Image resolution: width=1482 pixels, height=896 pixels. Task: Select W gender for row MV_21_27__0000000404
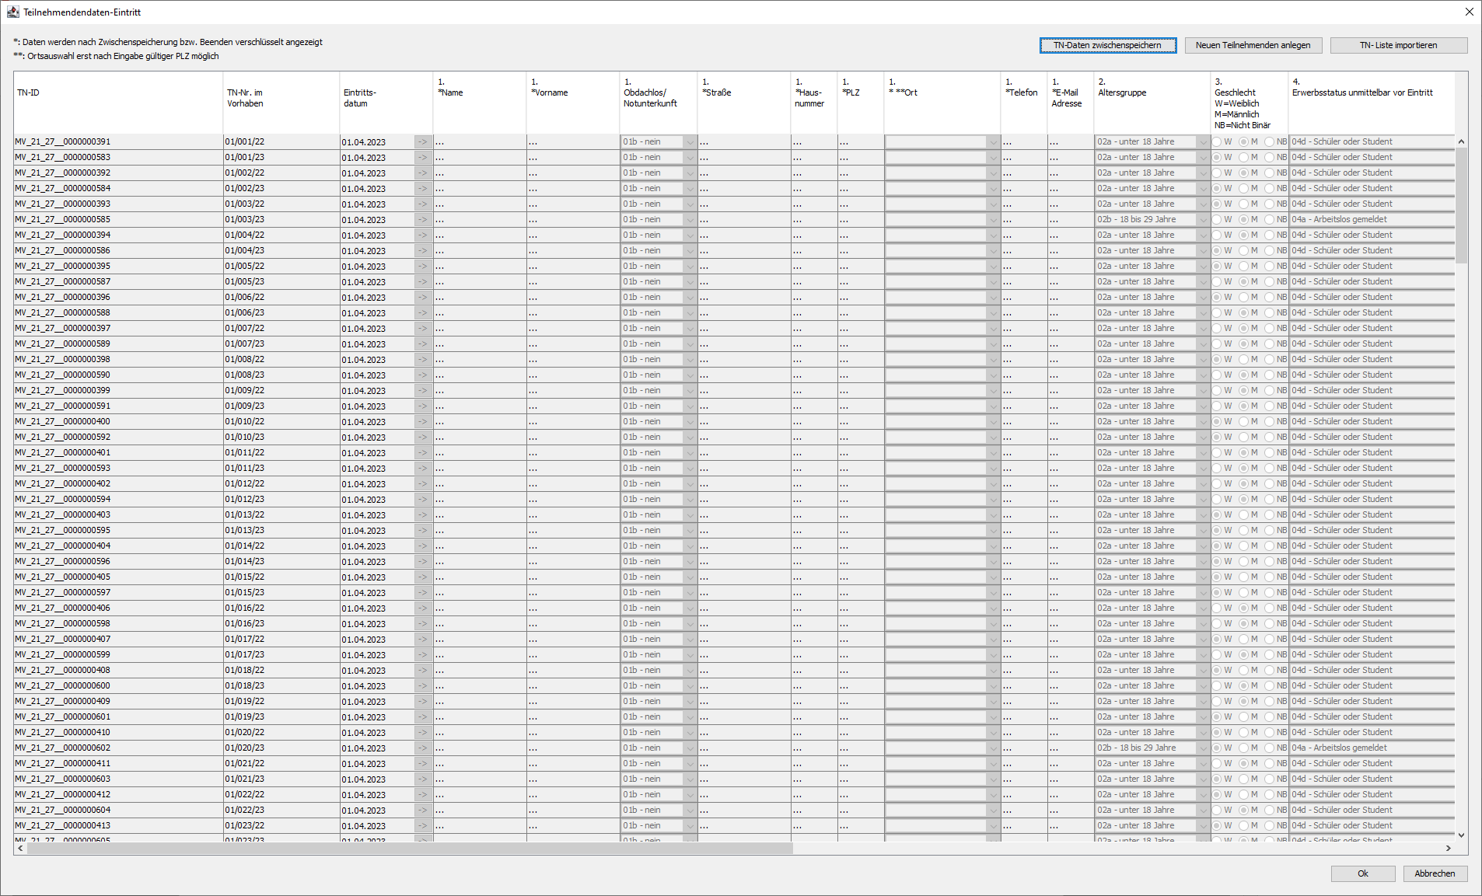pos(1217,546)
